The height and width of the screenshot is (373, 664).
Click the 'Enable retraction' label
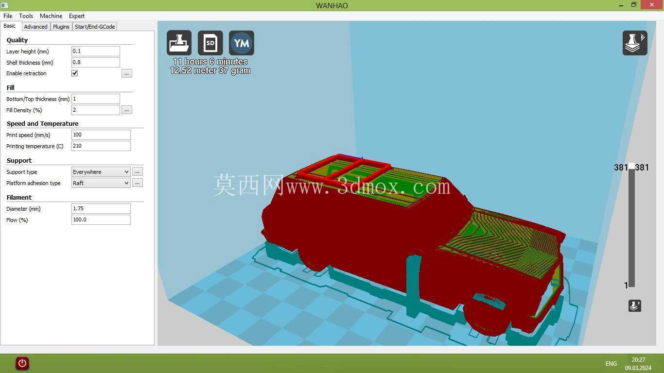[26, 73]
